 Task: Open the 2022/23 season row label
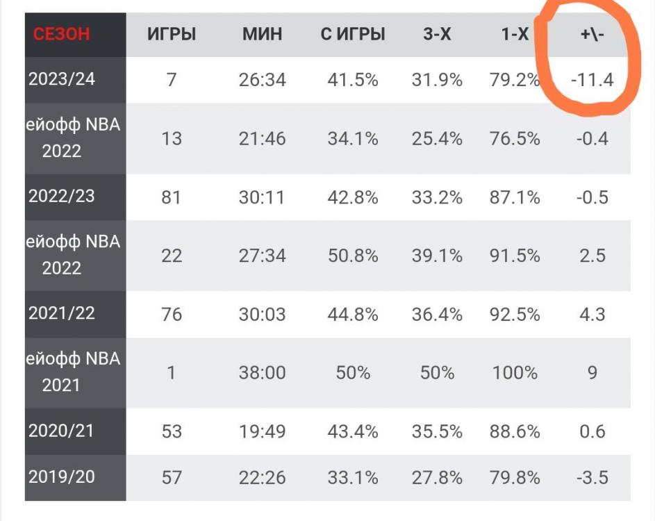click(x=62, y=197)
